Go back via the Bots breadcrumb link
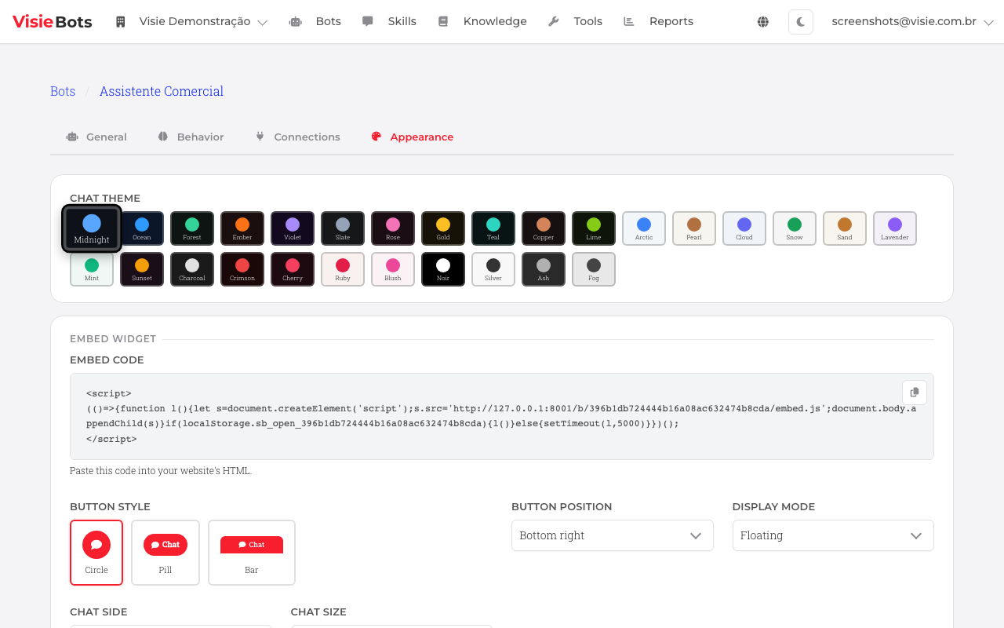 pyautogui.click(x=63, y=91)
